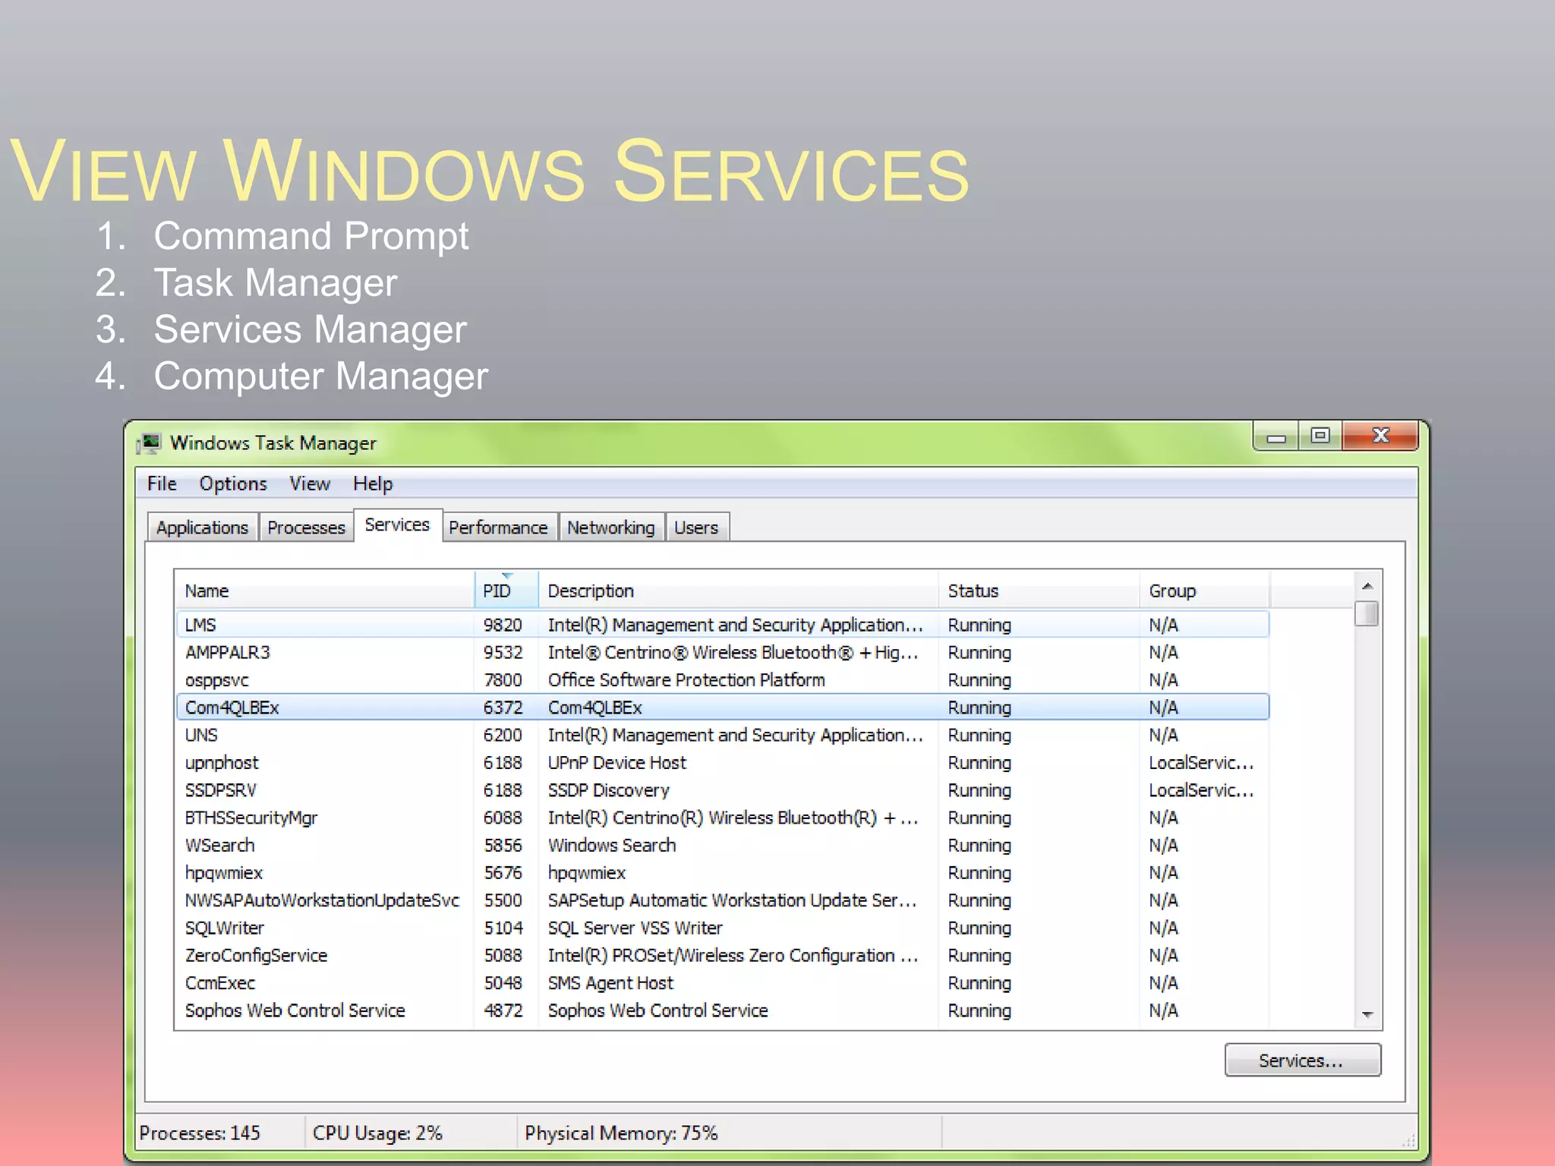Image resolution: width=1555 pixels, height=1166 pixels.
Task: Select the AMPPALR3 service
Action: click(x=228, y=653)
